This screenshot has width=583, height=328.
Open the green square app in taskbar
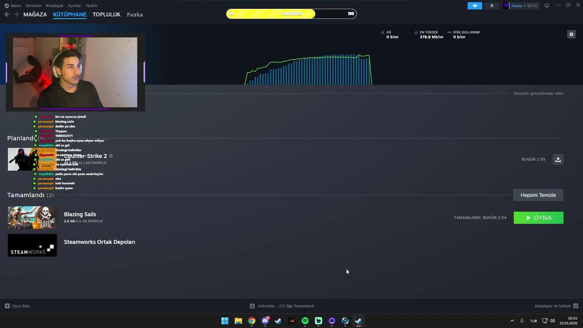pos(318,321)
